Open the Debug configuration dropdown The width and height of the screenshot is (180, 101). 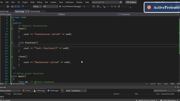pos(37,6)
